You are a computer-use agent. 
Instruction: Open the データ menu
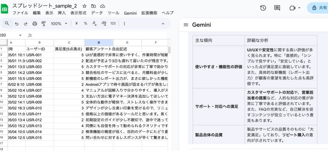coord(97,13)
